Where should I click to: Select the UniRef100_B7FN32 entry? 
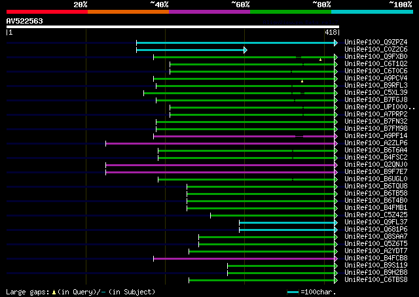point(376,122)
